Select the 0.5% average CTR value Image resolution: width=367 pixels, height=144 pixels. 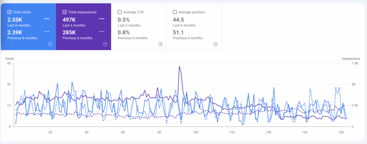click(x=124, y=19)
